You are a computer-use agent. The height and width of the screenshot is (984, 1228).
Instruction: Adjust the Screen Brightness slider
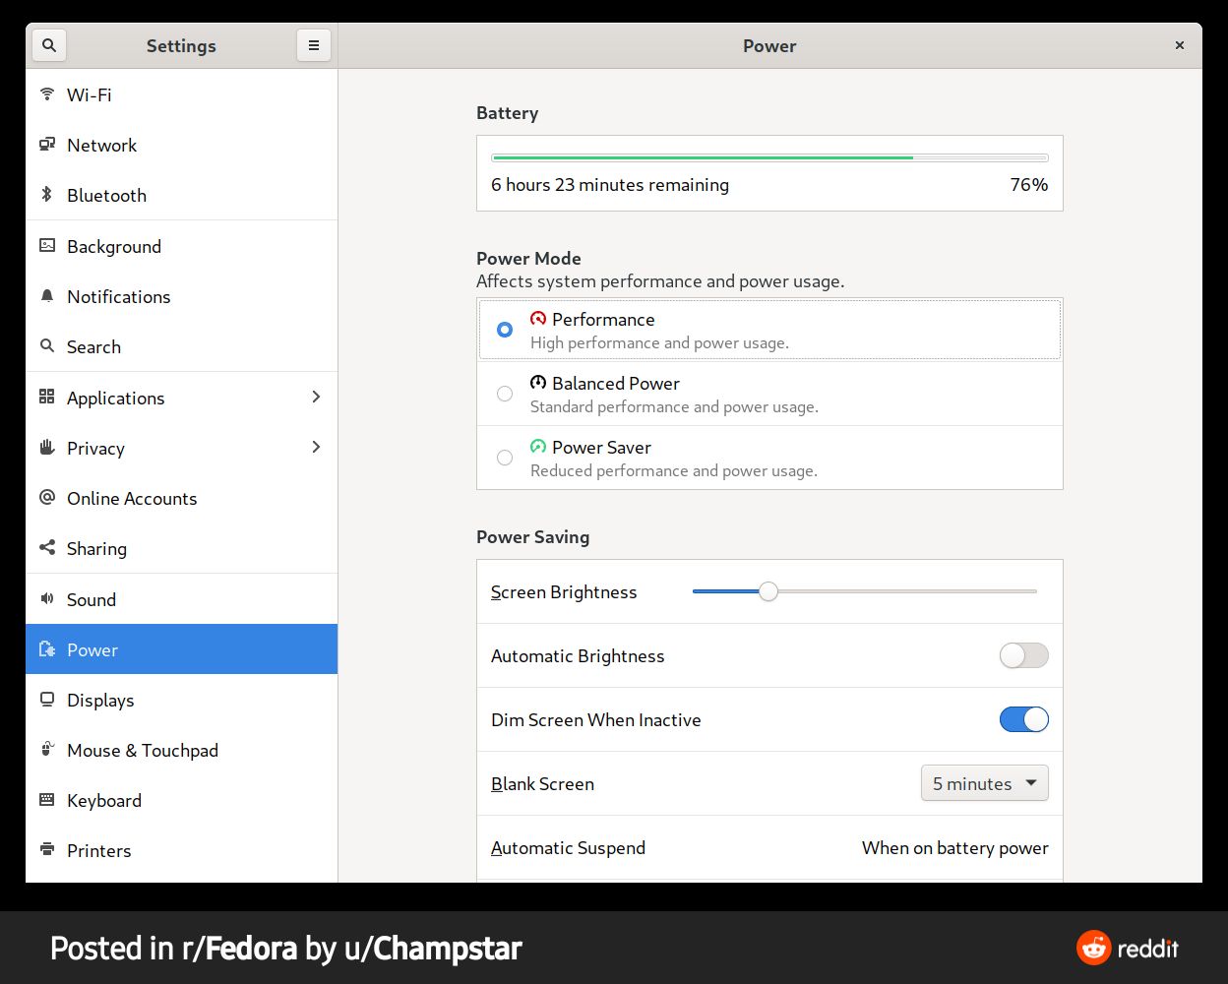click(x=768, y=591)
